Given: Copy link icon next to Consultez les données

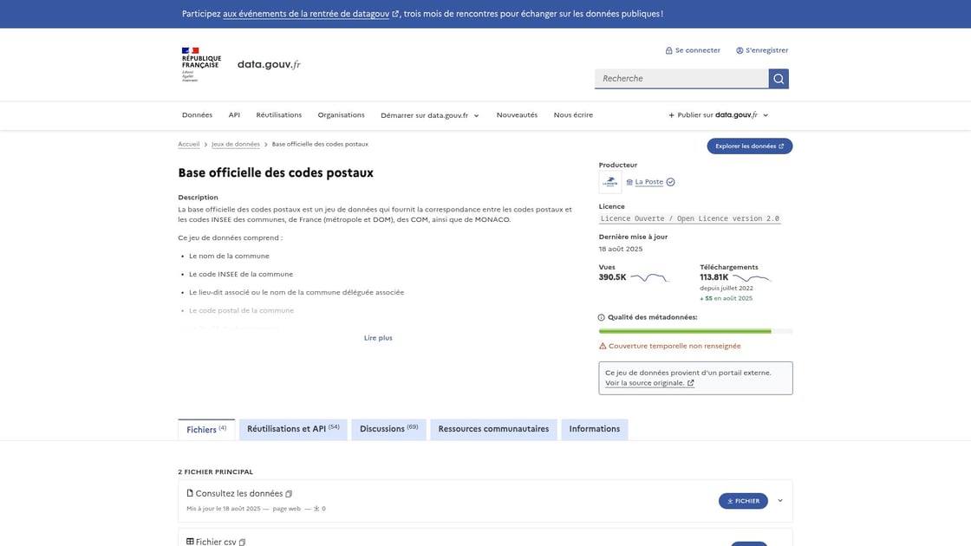Looking at the screenshot, I should click(x=289, y=494).
